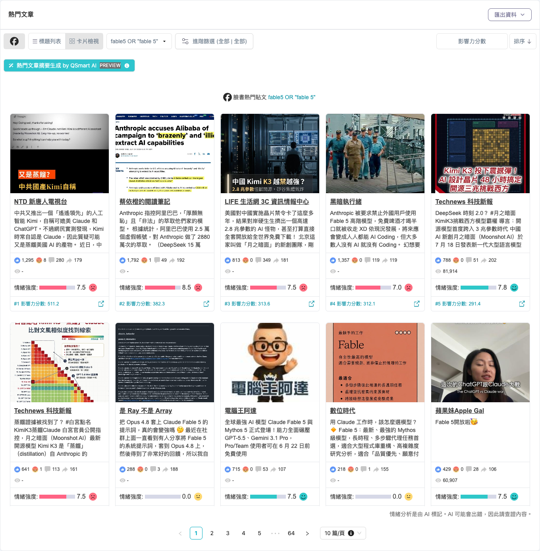This screenshot has width=540, height=551.
Task: Go to page 2
Action: (212, 533)
